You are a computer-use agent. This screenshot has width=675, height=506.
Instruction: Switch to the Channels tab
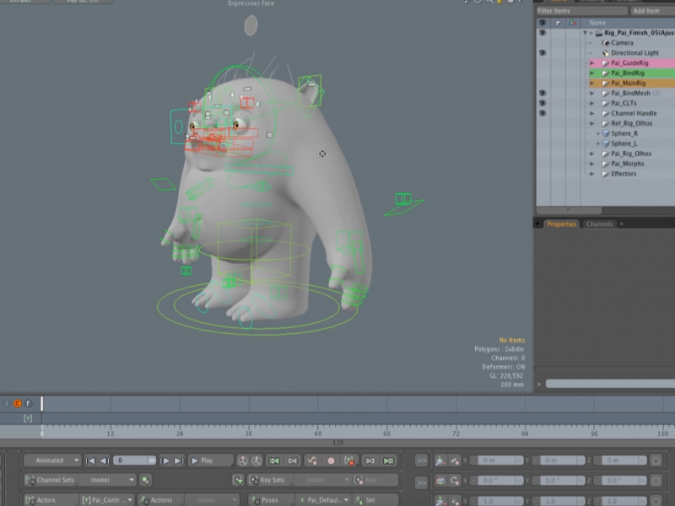[599, 224]
